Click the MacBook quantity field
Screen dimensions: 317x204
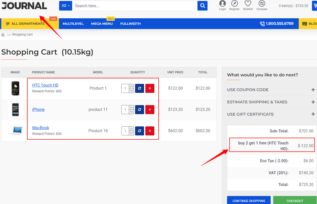pos(125,131)
